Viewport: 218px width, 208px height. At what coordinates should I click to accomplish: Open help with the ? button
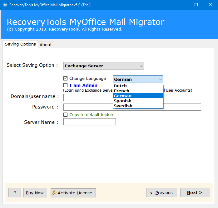[15, 193]
